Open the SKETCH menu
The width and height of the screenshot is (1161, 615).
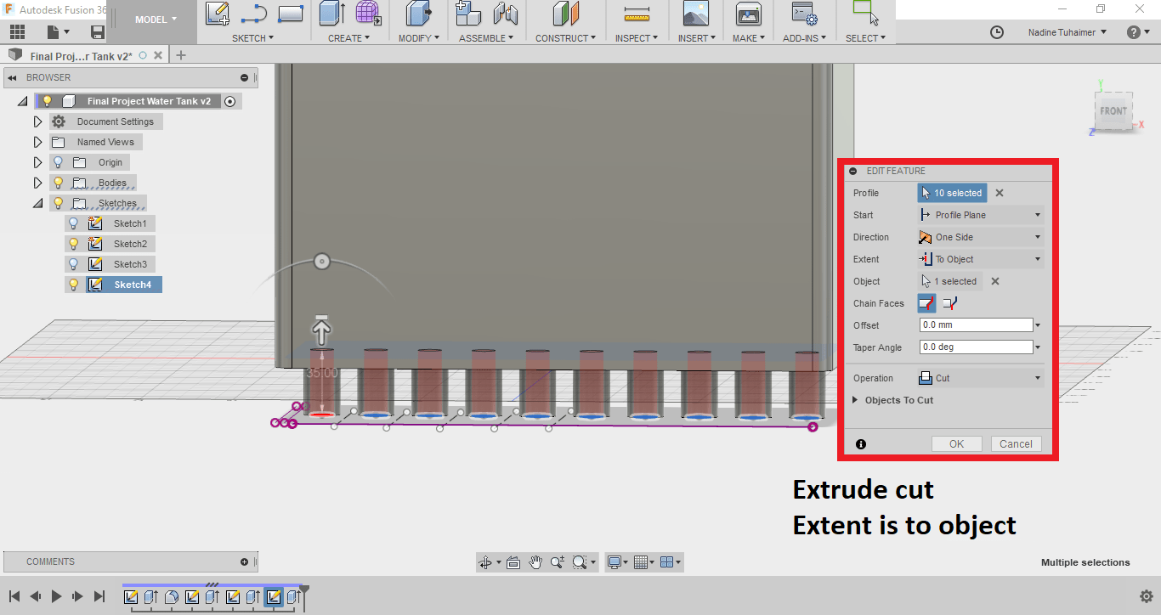(253, 38)
